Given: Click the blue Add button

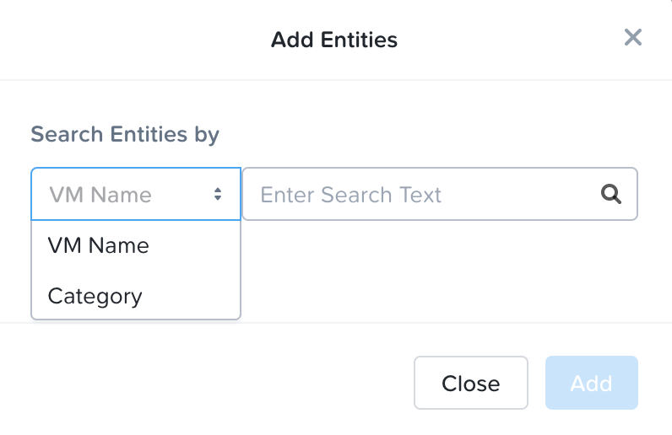Looking at the screenshot, I should point(591,383).
